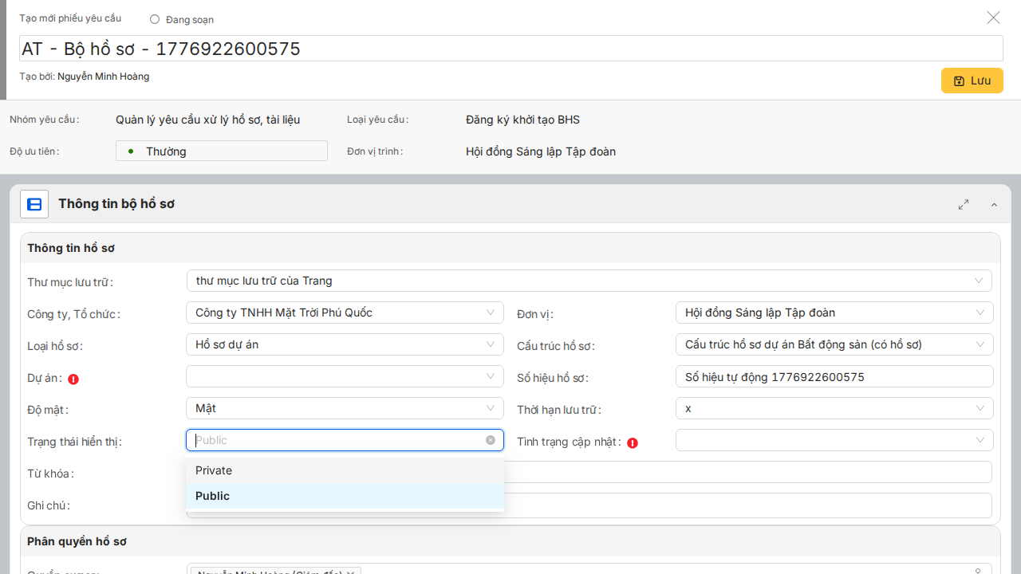Click the expand fullscreen icon in panel header
Viewport: 1021px width, 574px height.
(x=964, y=204)
